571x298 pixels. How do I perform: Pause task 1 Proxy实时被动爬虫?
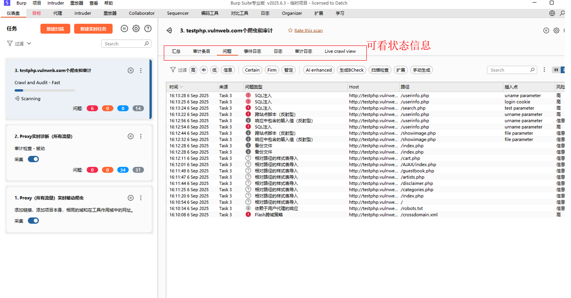click(x=131, y=198)
